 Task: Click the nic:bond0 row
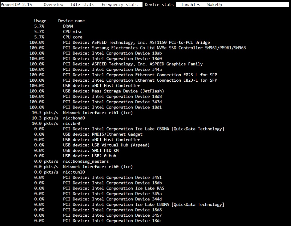click(58, 118)
